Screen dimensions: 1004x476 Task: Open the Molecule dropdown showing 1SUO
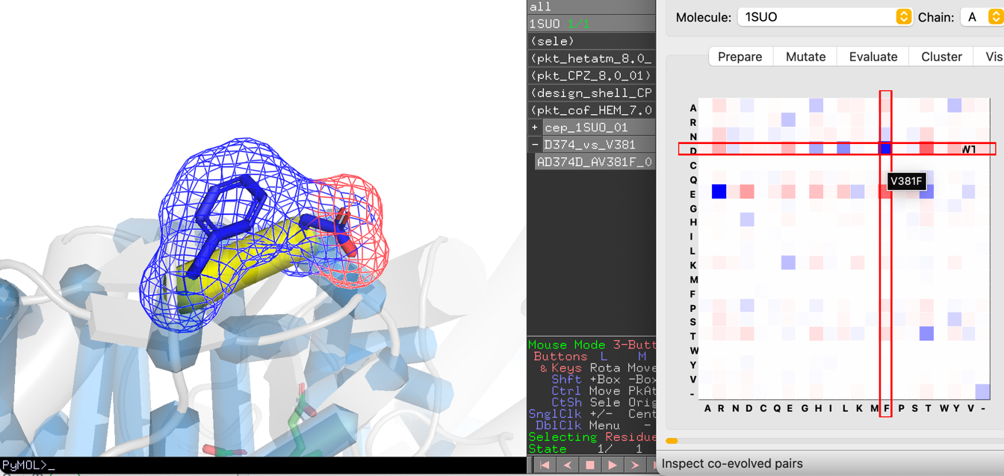coord(825,16)
